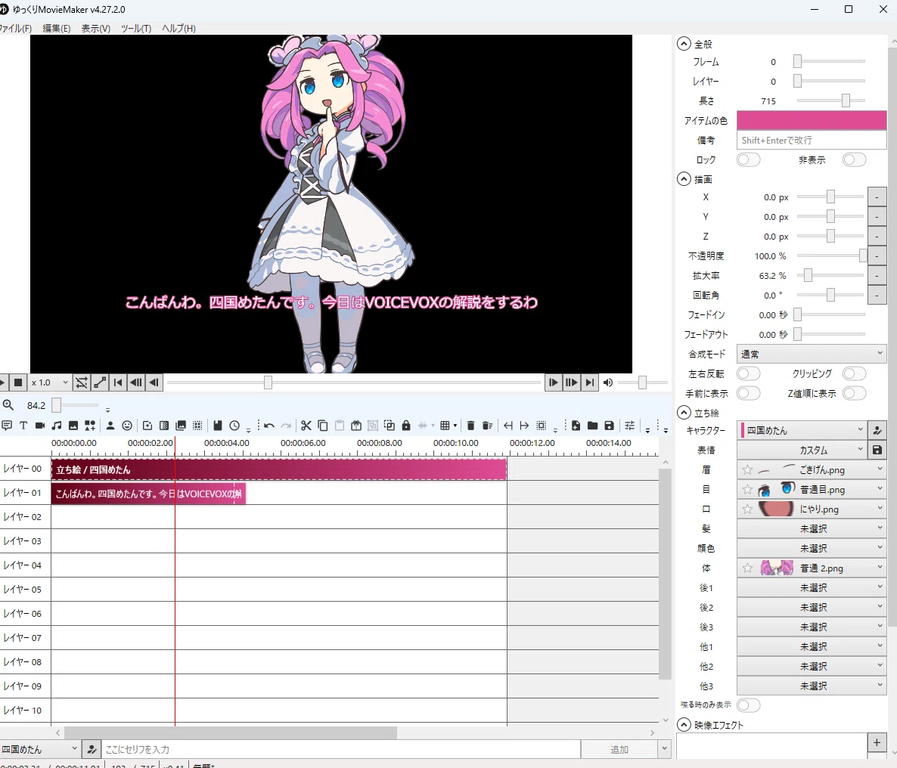Click the lock item padlock icon

point(406,426)
